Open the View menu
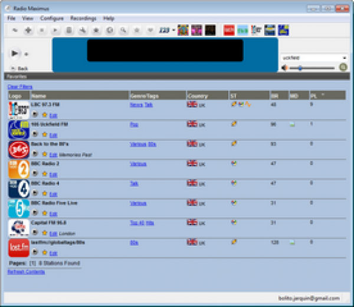The width and height of the screenshot is (354, 307). (28, 18)
